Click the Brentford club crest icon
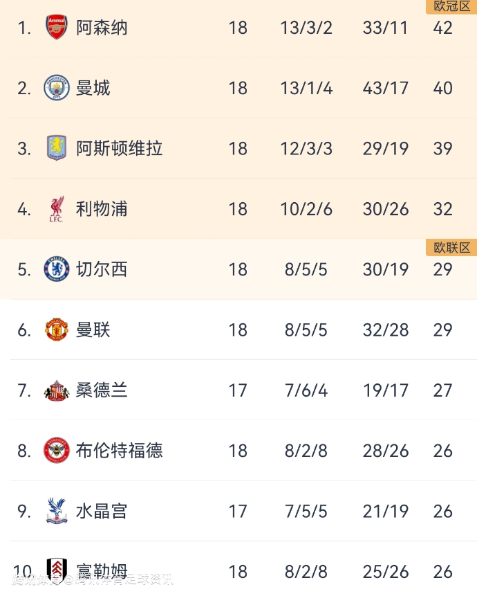477x596 pixels. click(57, 451)
